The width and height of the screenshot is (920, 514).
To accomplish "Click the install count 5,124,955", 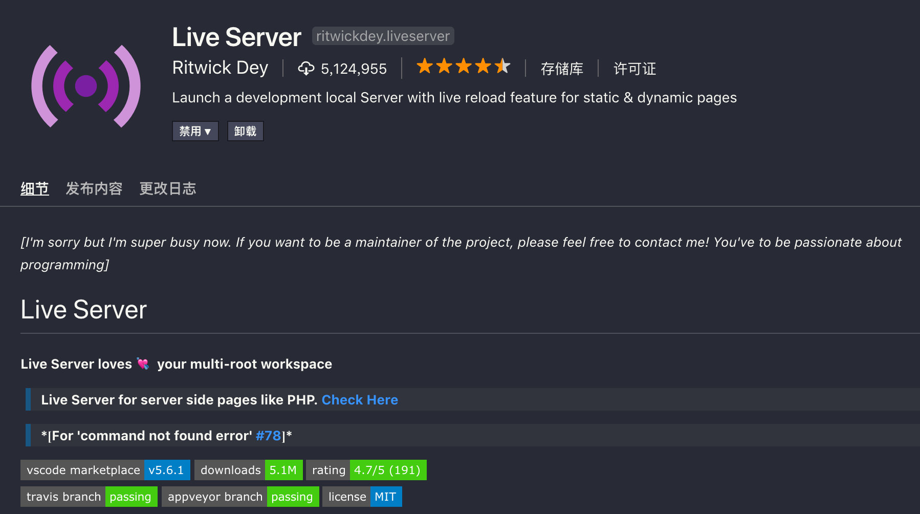I will (x=354, y=69).
